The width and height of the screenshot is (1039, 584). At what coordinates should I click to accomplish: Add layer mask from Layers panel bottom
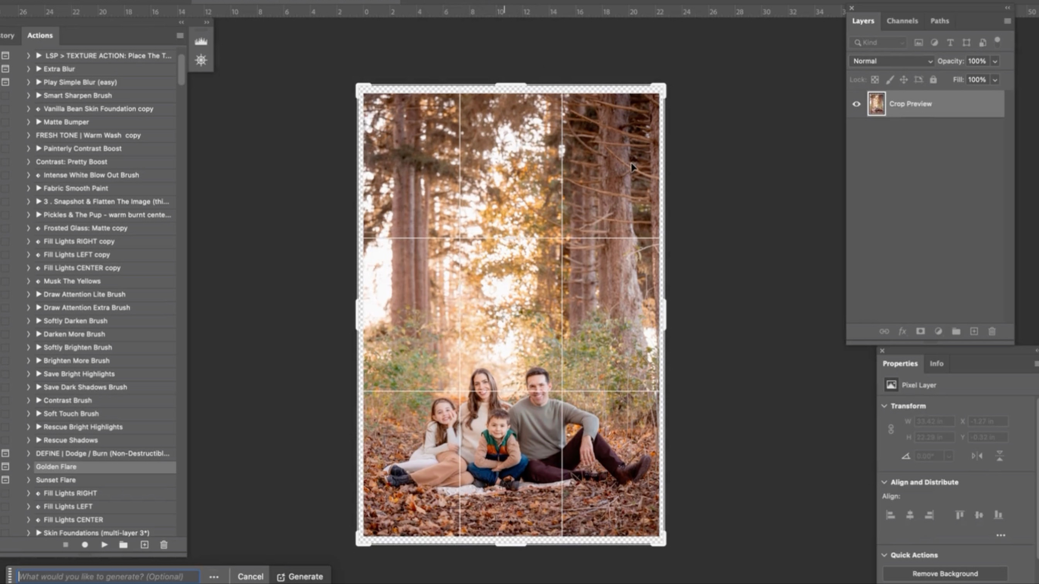920,332
